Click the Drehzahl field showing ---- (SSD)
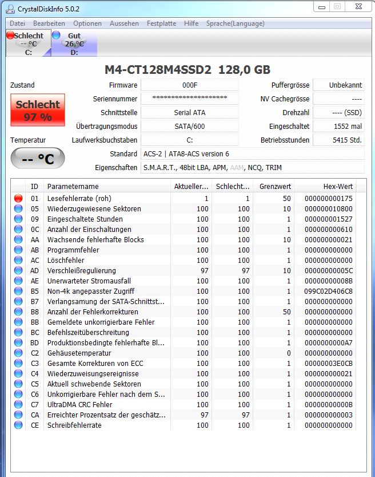This screenshot has height=477, width=375. 338,113
